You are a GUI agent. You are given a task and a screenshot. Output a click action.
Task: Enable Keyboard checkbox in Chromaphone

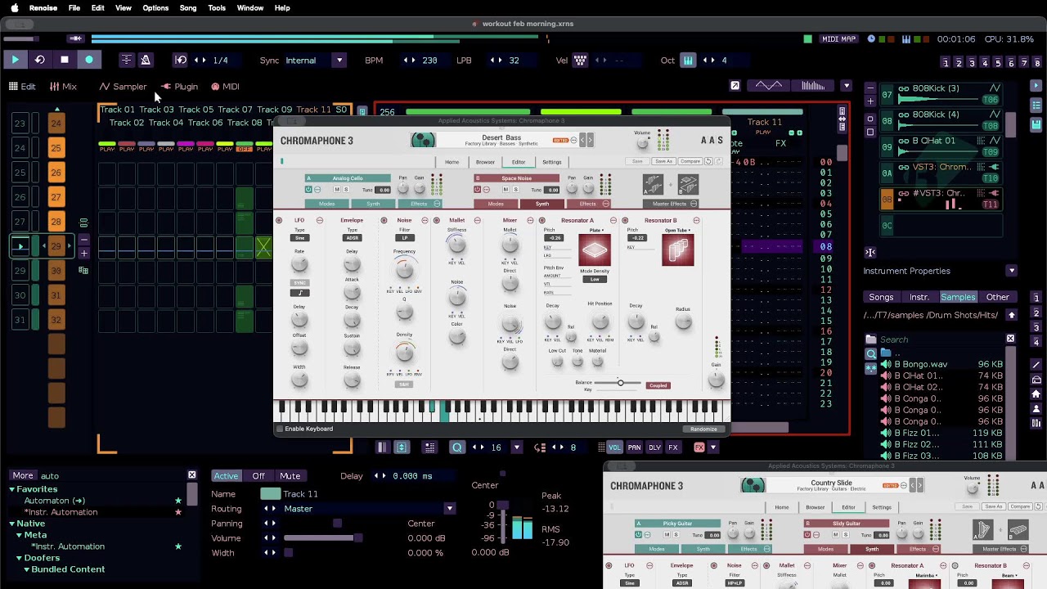click(x=280, y=429)
